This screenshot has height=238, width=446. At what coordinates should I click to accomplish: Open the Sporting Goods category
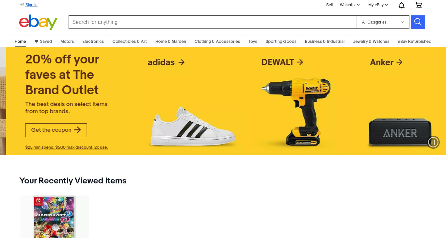coord(281,42)
